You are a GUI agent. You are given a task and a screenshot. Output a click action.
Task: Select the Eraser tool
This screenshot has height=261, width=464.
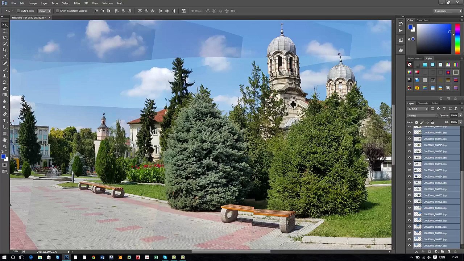[5, 88]
